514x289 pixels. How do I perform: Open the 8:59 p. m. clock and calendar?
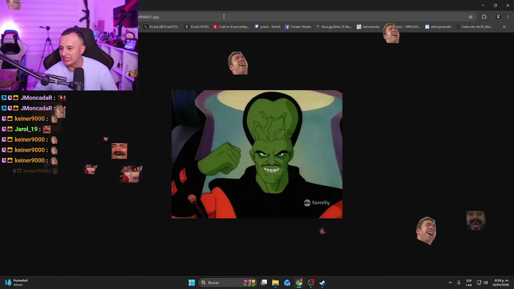(501, 283)
